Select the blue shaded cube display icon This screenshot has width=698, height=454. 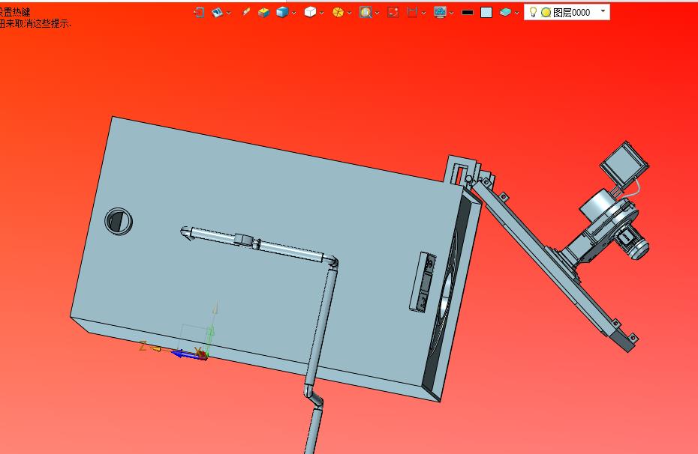click(282, 13)
